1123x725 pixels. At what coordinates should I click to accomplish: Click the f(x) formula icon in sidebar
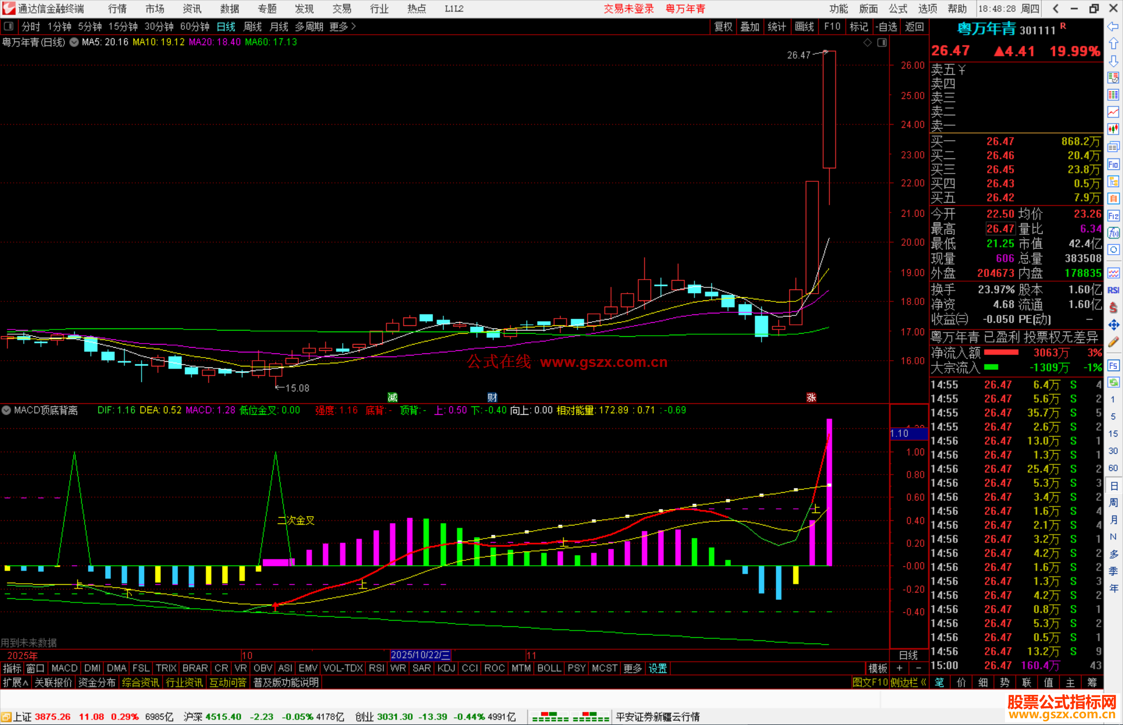point(1113,233)
